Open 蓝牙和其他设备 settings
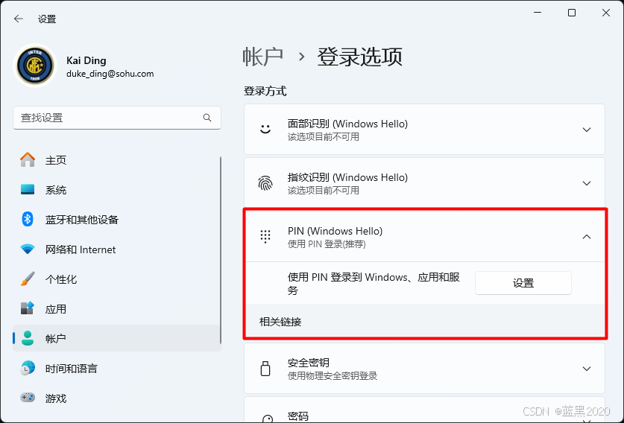 pos(117,220)
